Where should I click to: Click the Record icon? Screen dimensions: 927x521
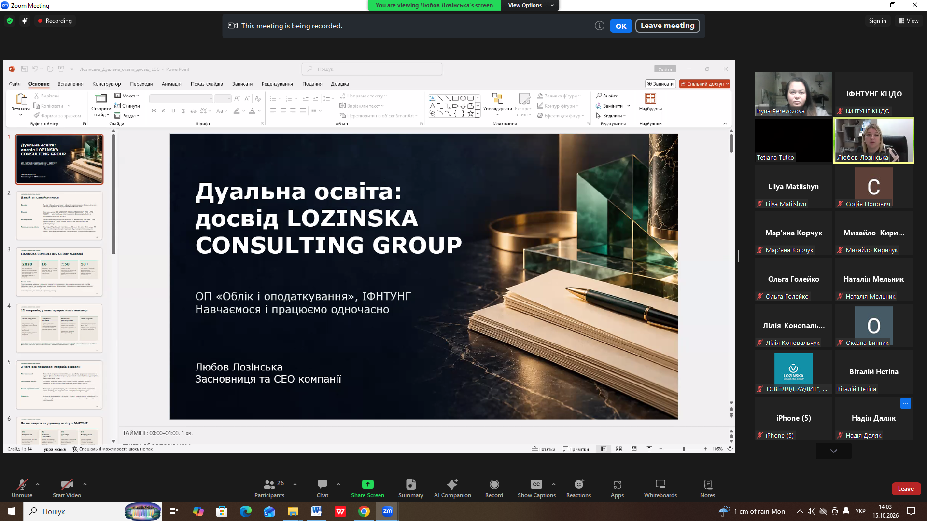(494, 484)
